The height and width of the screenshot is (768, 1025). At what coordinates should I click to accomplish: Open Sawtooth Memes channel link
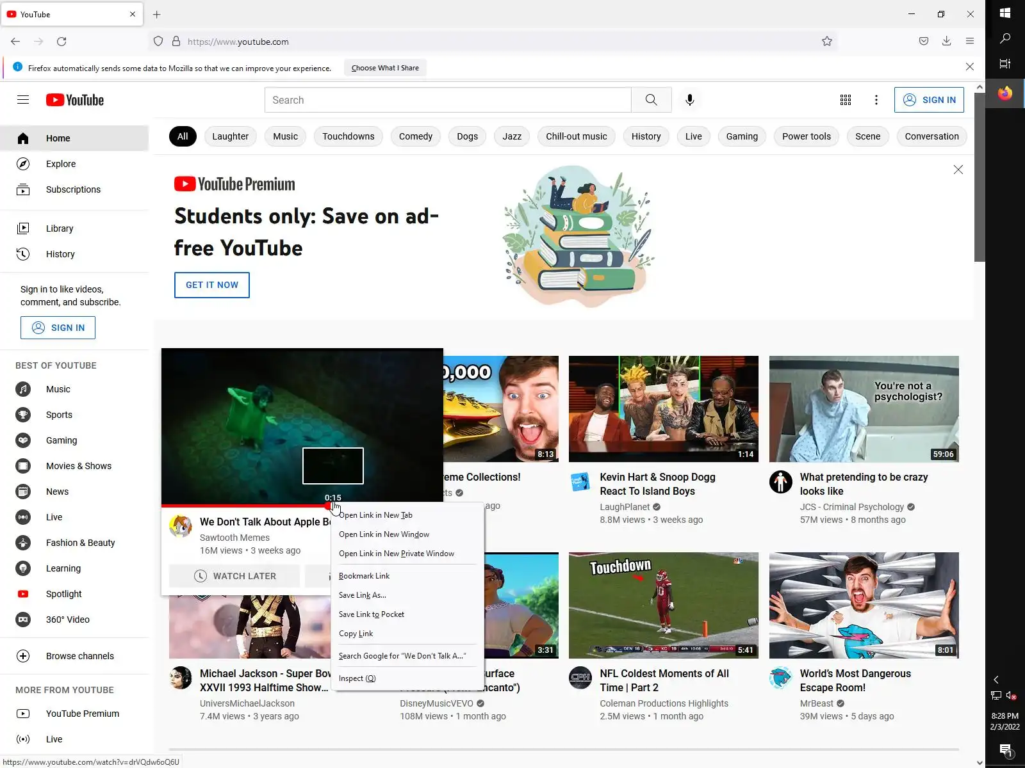tap(234, 538)
